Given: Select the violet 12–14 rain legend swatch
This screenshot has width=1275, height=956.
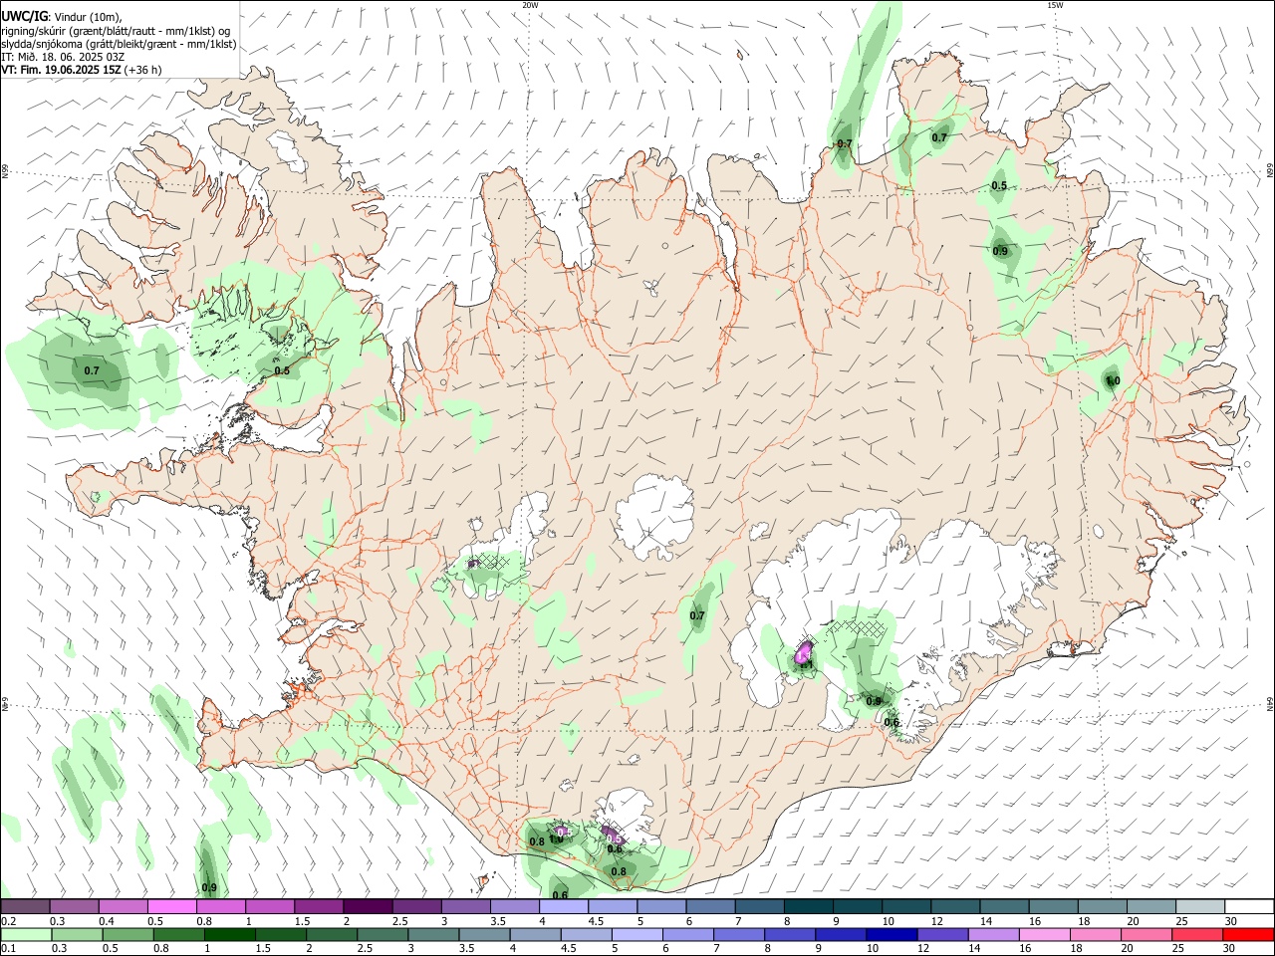Looking at the screenshot, I should (942, 935).
